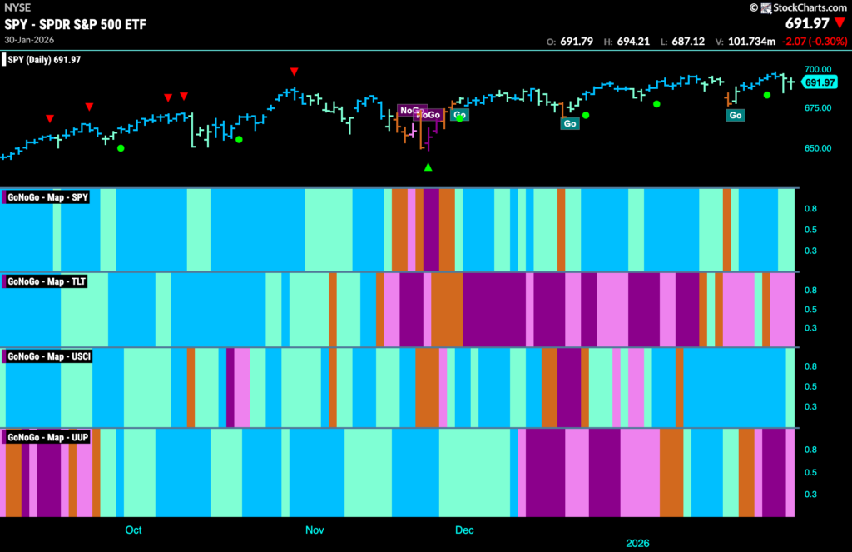Click the GoNoGo - Map - SPY panel label
Image resolution: width=852 pixels, height=552 pixels.
pyautogui.click(x=47, y=197)
